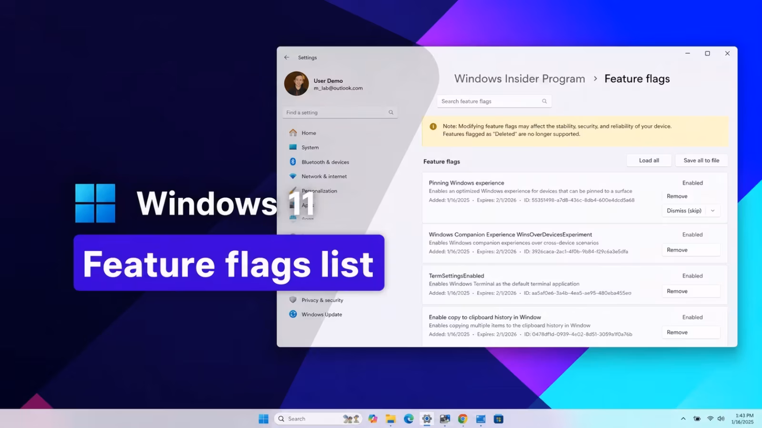Image resolution: width=762 pixels, height=428 pixels.
Task: Select the TermSettingsEnabled title text
Action: (x=456, y=276)
